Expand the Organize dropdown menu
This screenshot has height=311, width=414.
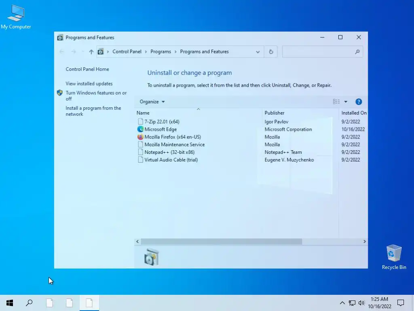click(x=152, y=102)
